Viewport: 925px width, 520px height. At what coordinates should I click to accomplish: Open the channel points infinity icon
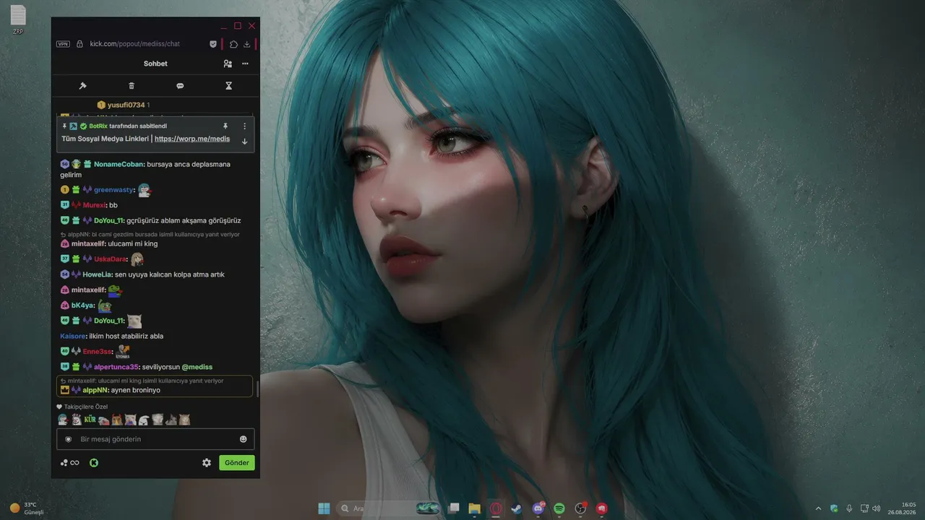(x=70, y=463)
